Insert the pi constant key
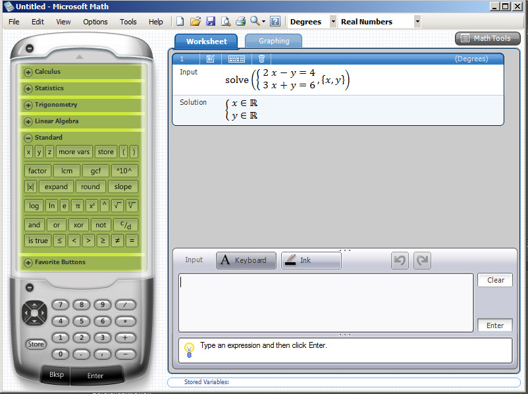528x394 pixels. 78,206
